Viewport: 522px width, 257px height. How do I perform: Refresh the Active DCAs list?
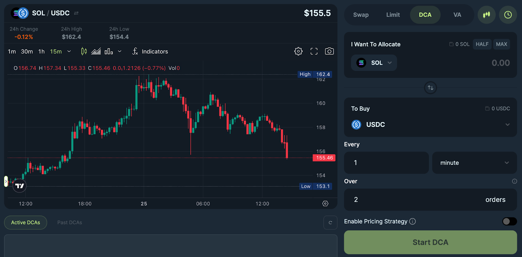tap(330, 223)
